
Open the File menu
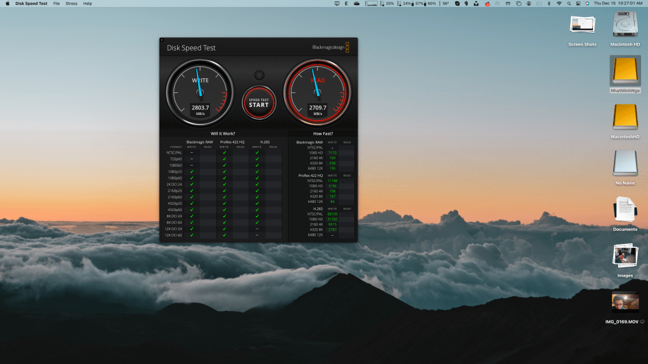pos(57,4)
